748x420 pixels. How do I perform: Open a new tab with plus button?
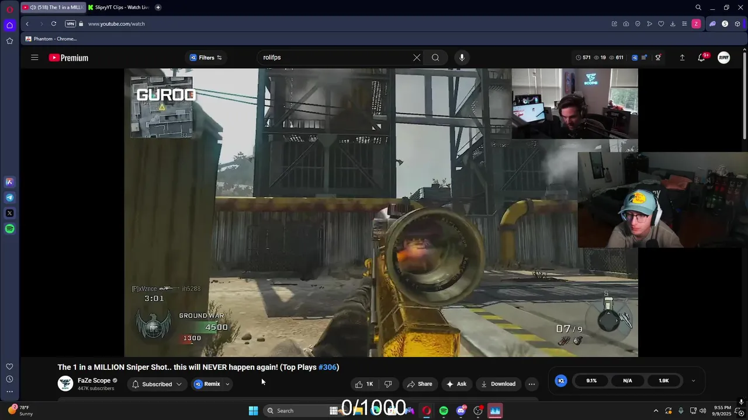click(x=158, y=8)
